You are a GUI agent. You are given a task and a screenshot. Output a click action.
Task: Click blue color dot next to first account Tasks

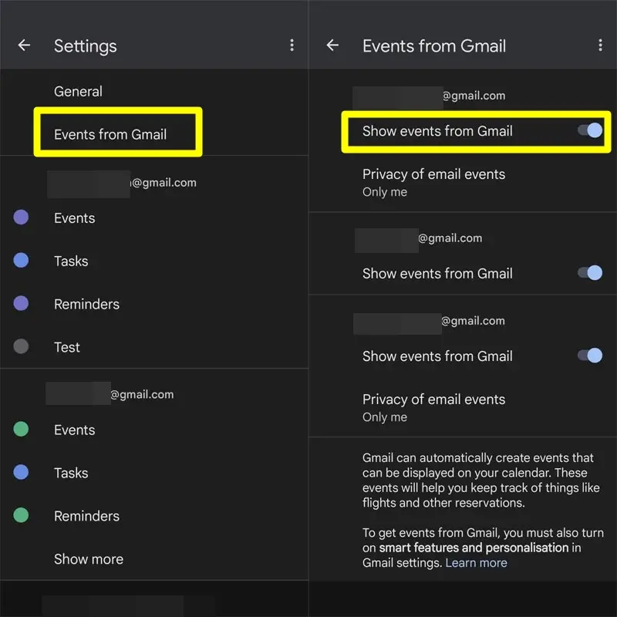[21, 260]
